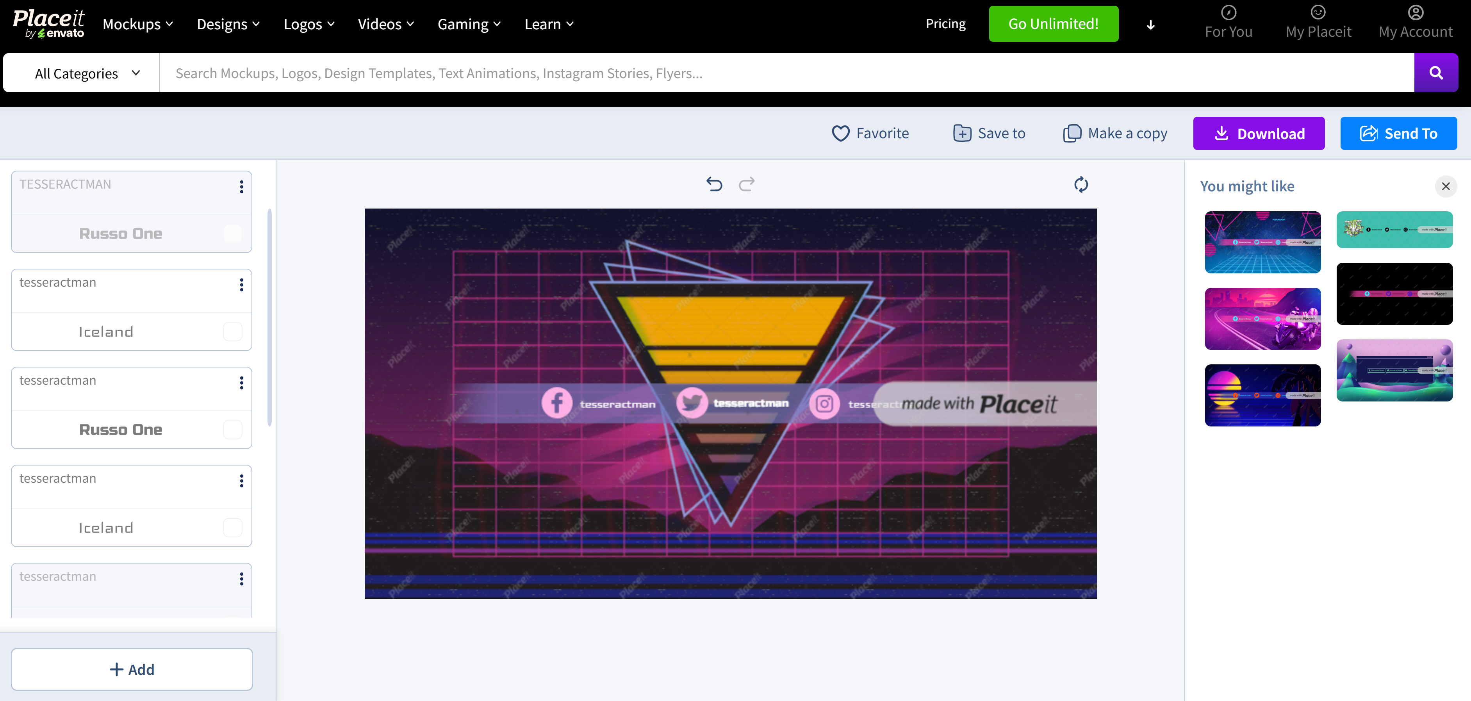This screenshot has height=701, width=1471.
Task: Toggle Russo One on the third tesseractman layer
Action: pyautogui.click(x=232, y=429)
